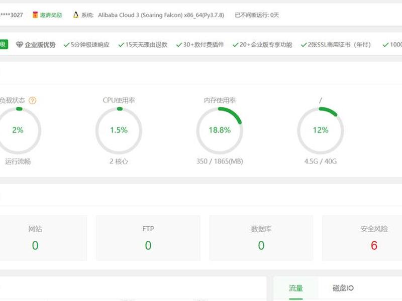Screen dimensions: 402x301
Task: Click the 5分钟极速响应 feature item
Action: coord(86,45)
